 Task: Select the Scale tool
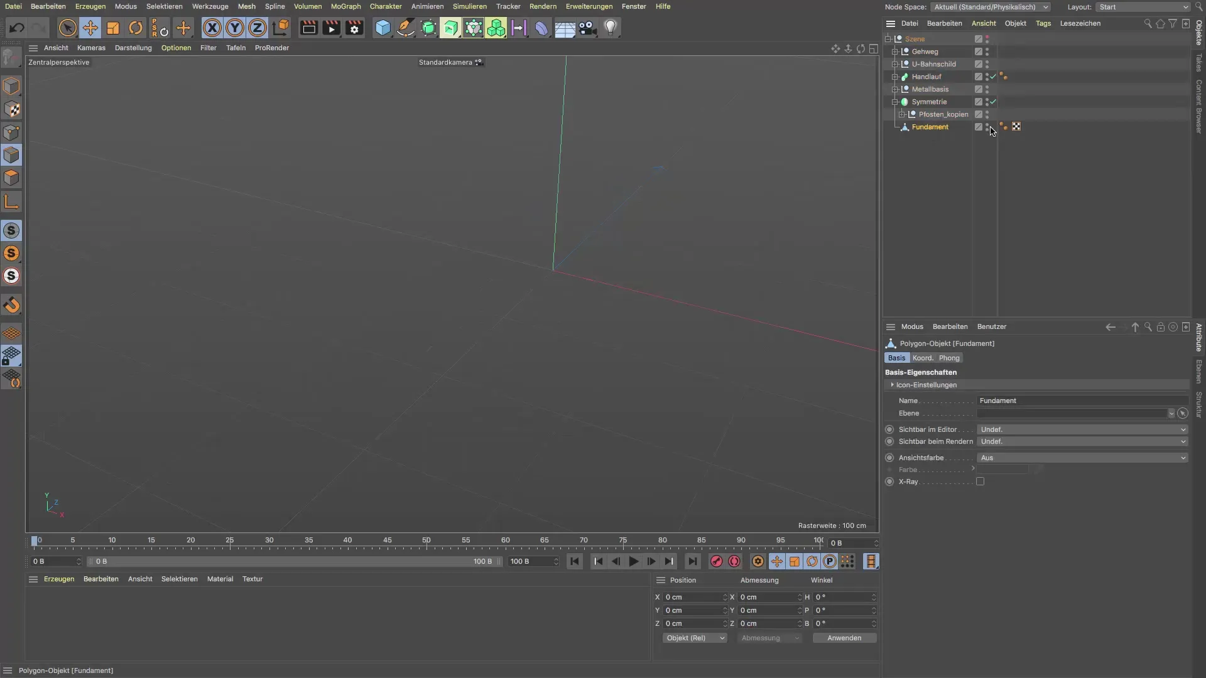[113, 28]
